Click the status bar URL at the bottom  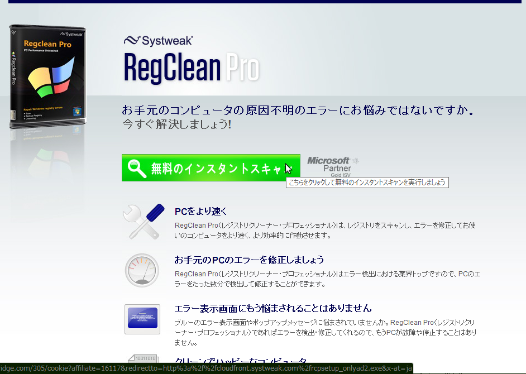[x=206, y=368]
